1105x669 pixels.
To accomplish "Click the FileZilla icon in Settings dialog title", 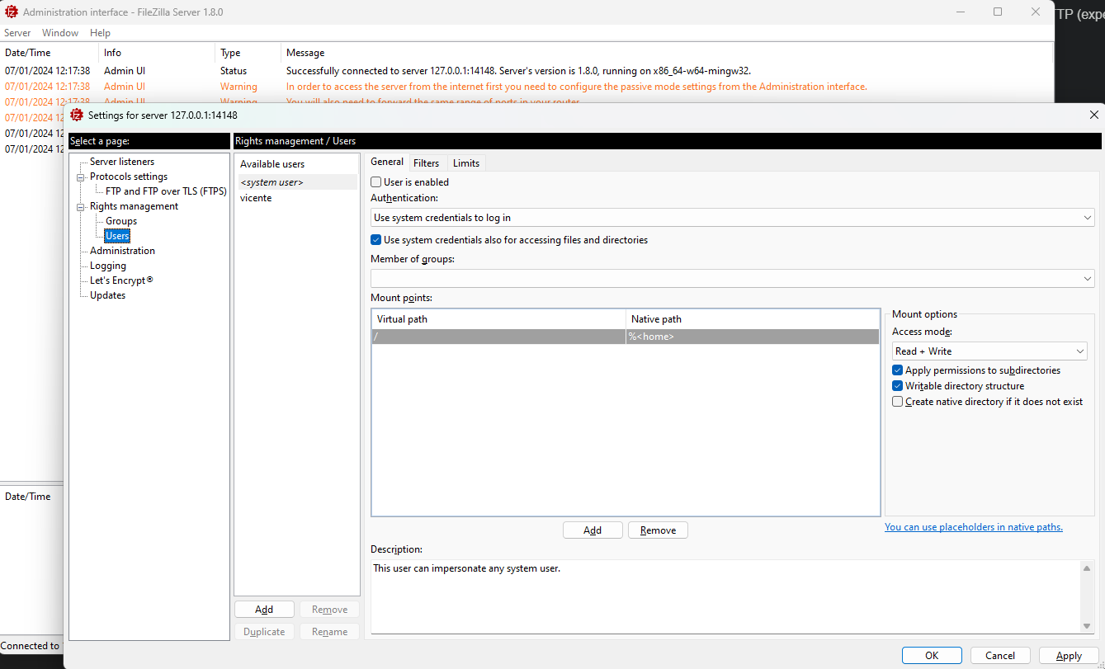I will click(77, 115).
